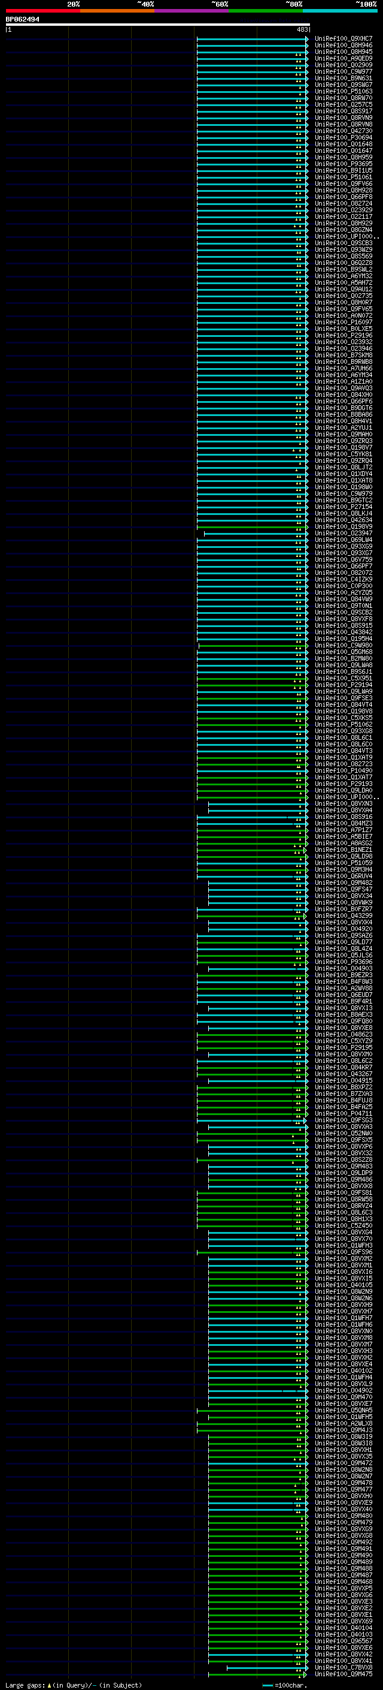The height and width of the screenshot is (1690, 383).
Task: Open UniRef100_A7P1Z7 label
Action: point(344,830)
